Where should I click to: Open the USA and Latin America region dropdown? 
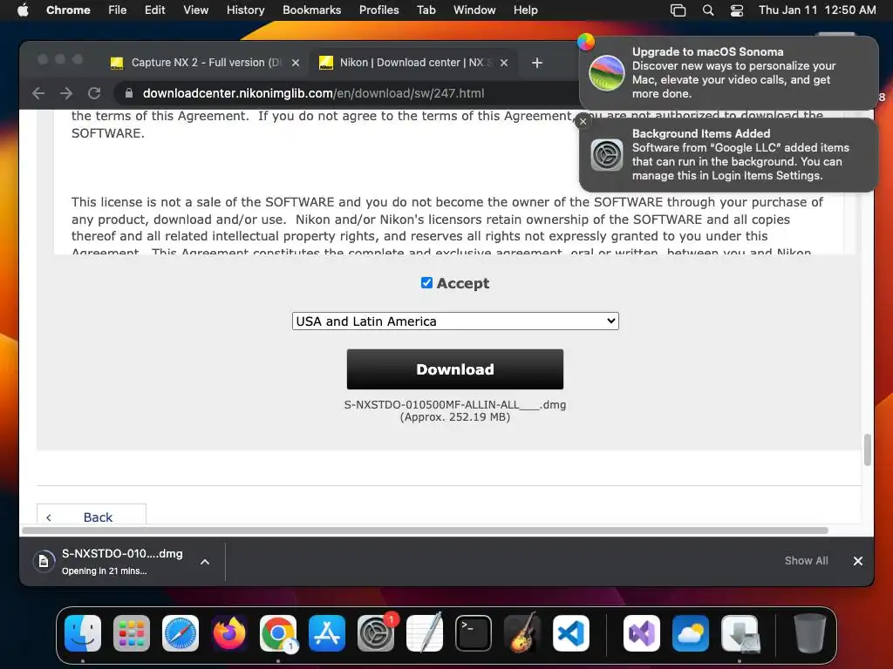(x=455, y=321)
